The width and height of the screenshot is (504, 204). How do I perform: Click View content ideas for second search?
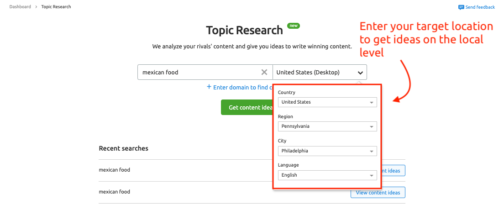[378, 193]
